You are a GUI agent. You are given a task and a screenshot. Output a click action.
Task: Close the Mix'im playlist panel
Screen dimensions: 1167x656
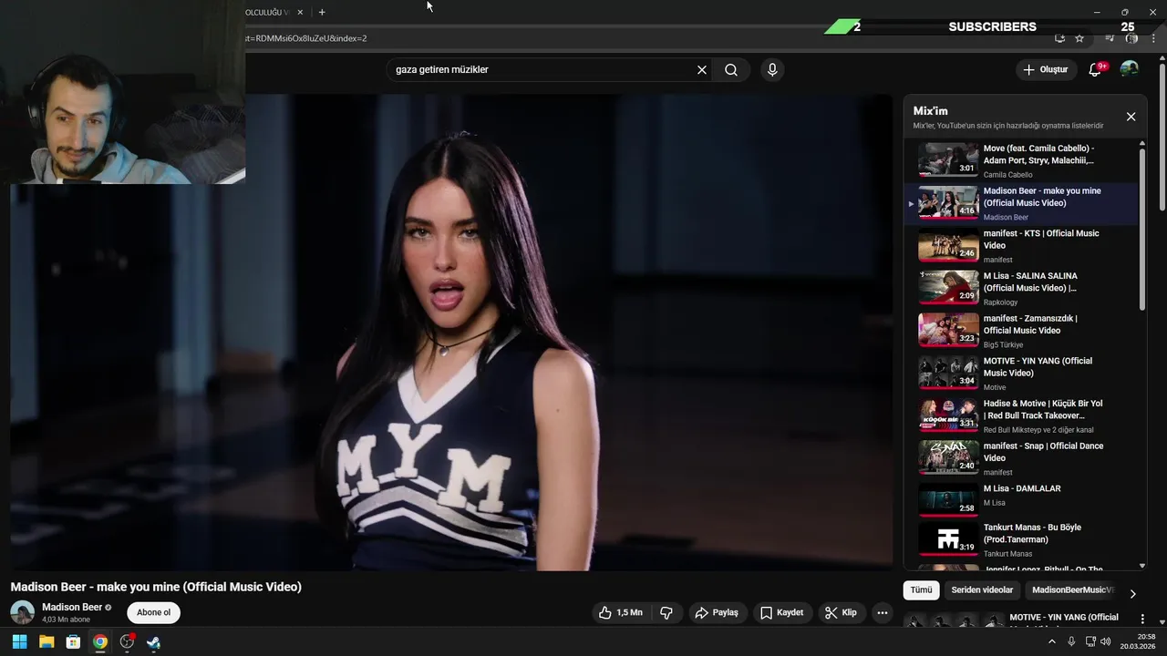[x=1131, y=117]
